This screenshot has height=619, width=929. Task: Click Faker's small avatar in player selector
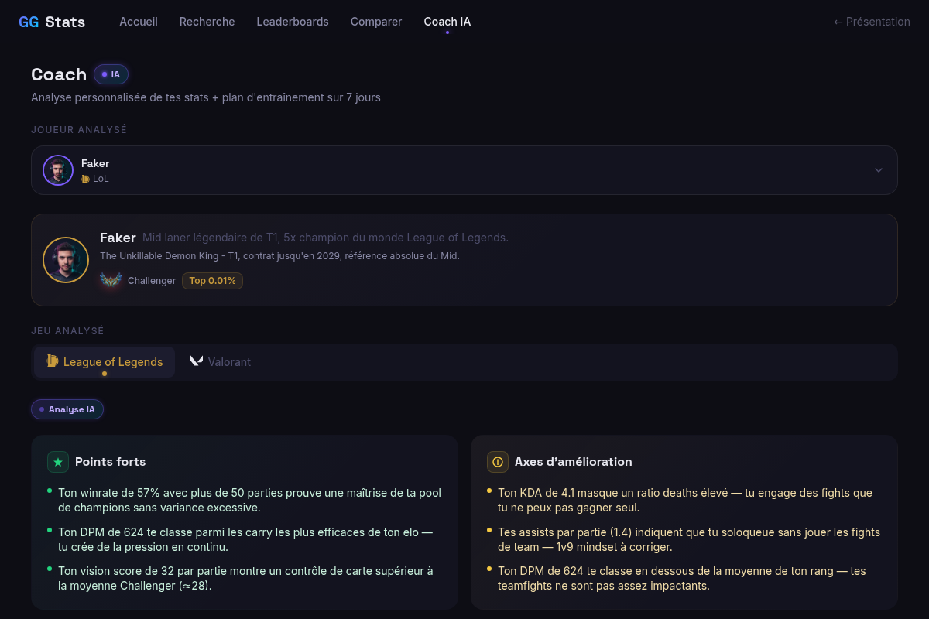click(x=58, y=170)
